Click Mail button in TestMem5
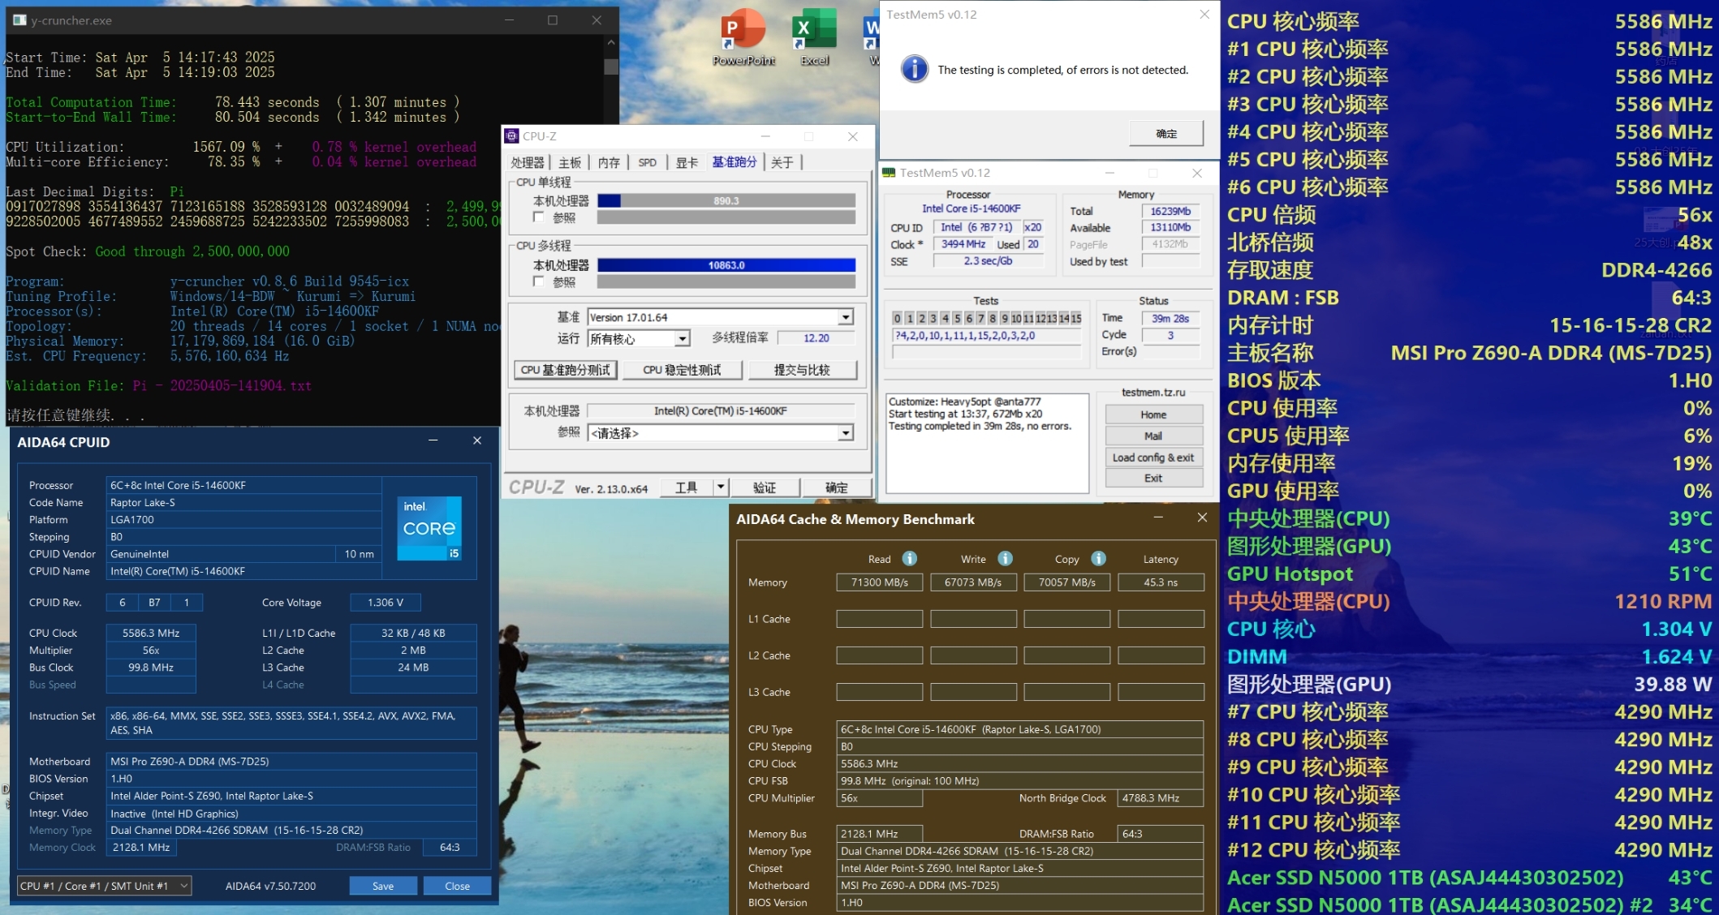This screenshot has width=1719, height=915. point(1153,436)
